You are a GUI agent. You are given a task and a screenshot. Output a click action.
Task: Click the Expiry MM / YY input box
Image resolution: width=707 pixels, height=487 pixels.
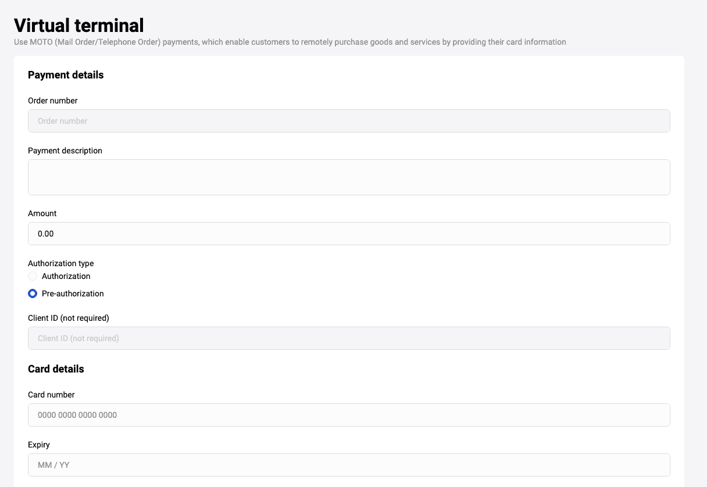tap(349, 465)
